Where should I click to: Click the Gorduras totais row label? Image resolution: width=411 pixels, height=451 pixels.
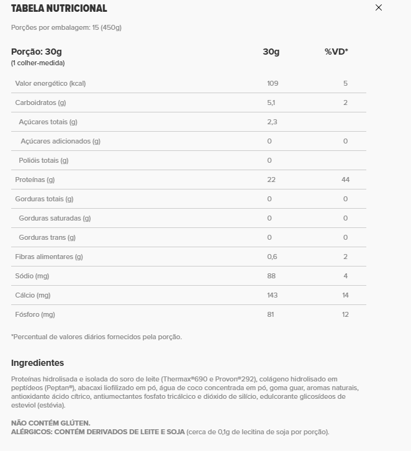click(x=44, y=199)
